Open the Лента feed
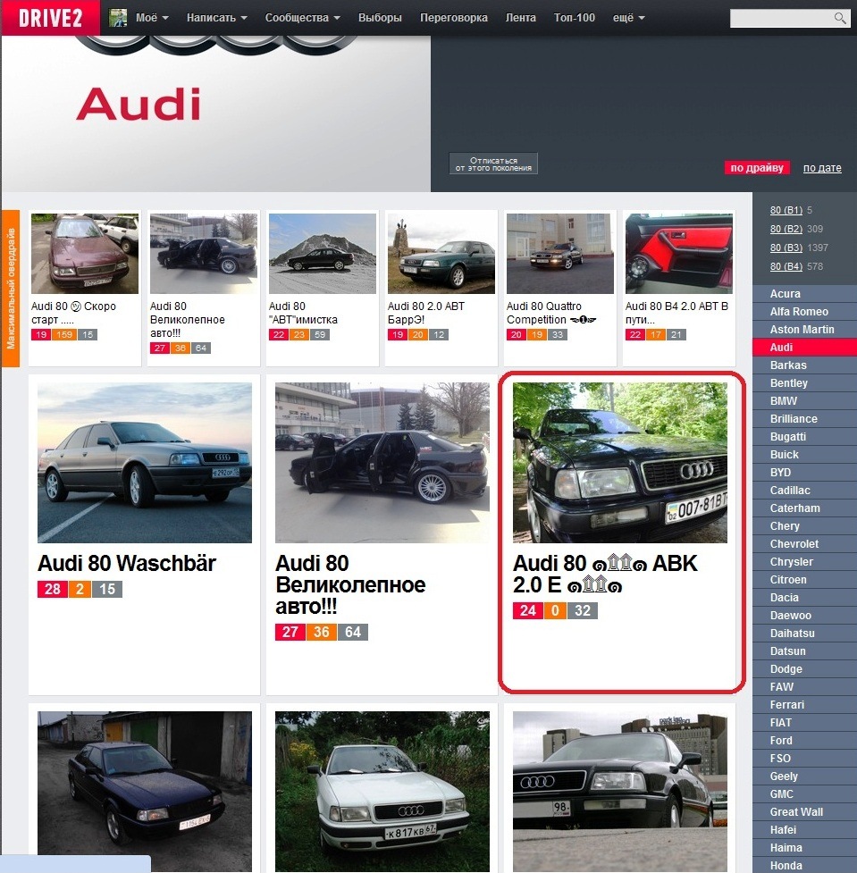Screen dimensions: 857x873 521,18
